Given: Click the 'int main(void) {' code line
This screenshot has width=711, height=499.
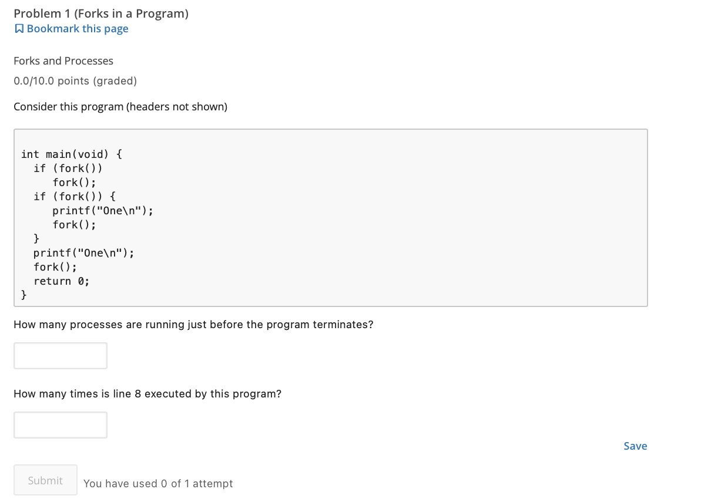Looking at the screenshot, I should [x=72, y=154].
